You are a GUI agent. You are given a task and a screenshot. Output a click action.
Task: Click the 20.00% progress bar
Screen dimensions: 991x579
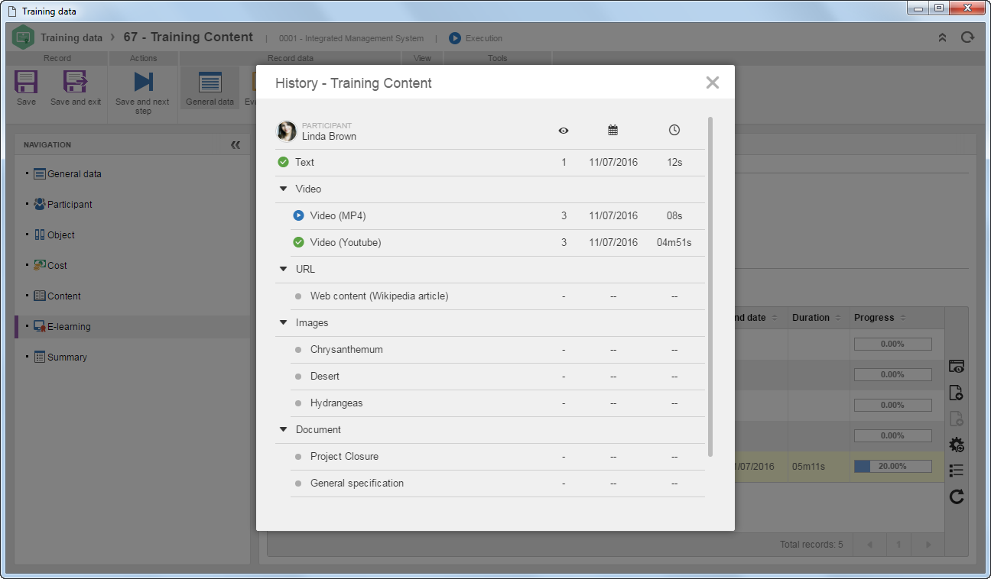point(892,467)
